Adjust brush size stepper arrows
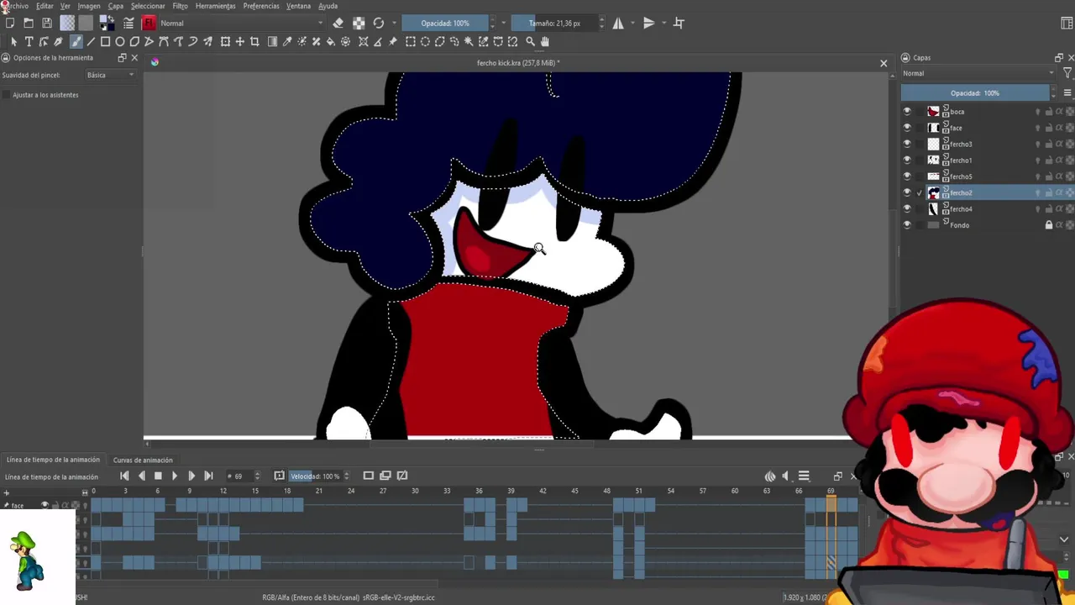1075x605 pixels. (x=601, y=23)
